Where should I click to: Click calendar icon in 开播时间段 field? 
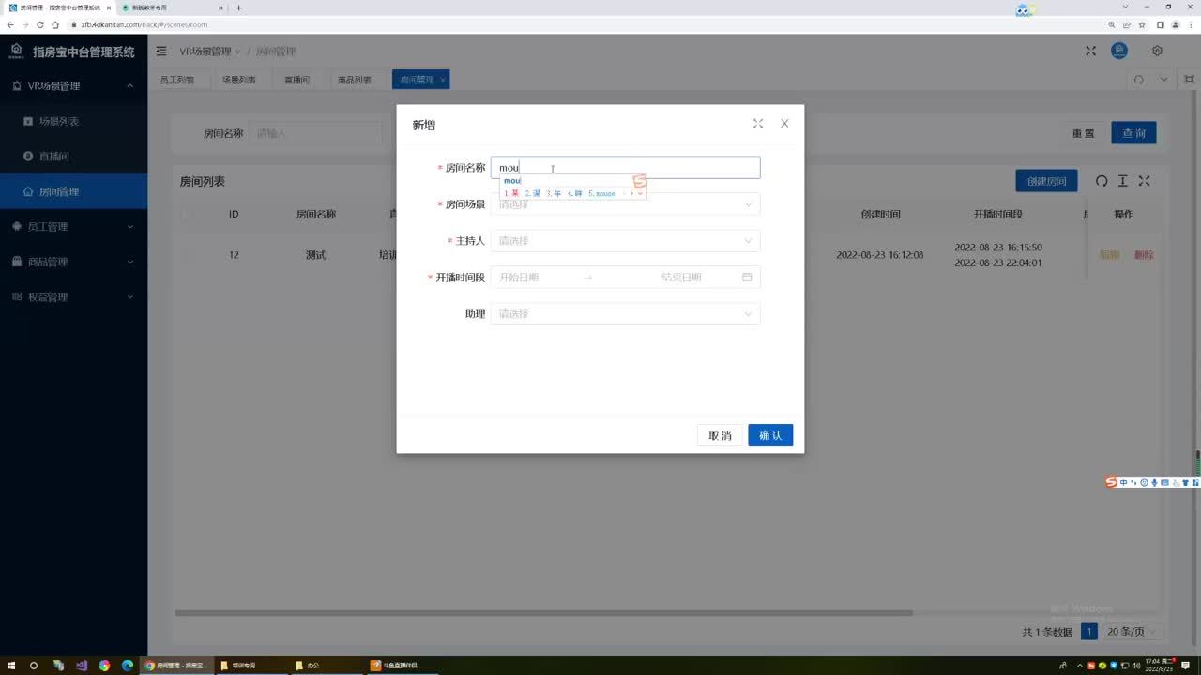(747, 277)
